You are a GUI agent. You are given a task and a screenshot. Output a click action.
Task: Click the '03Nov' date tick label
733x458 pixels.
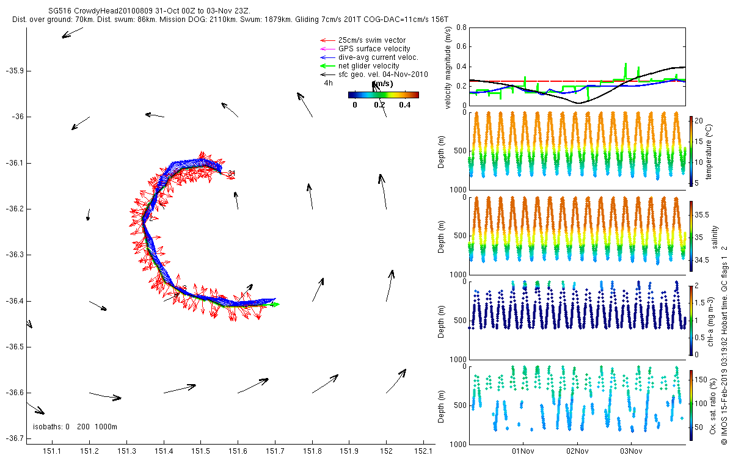[631, 451]
